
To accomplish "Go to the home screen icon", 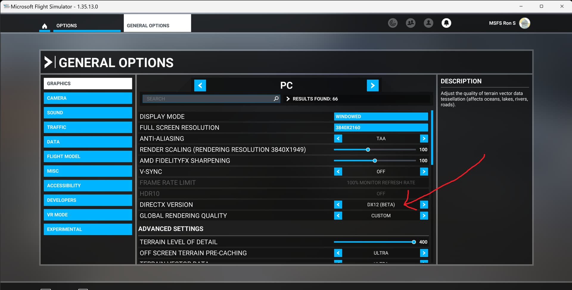I will click(44, 26).
